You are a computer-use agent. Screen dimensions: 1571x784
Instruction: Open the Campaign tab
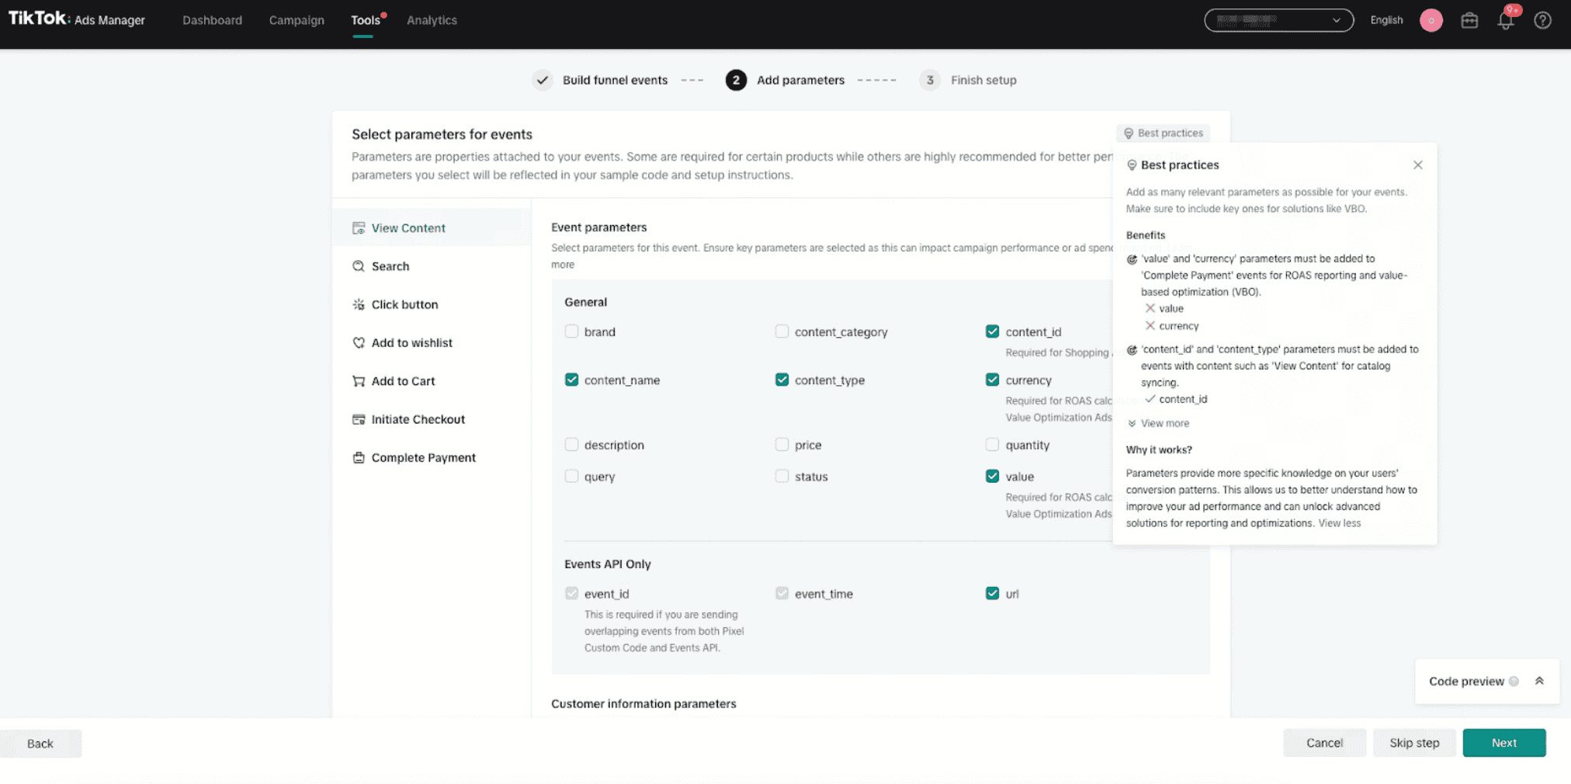click(x=297, y=20)
